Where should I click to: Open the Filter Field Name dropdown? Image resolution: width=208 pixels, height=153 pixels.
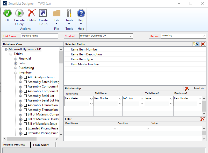(115, 129)
